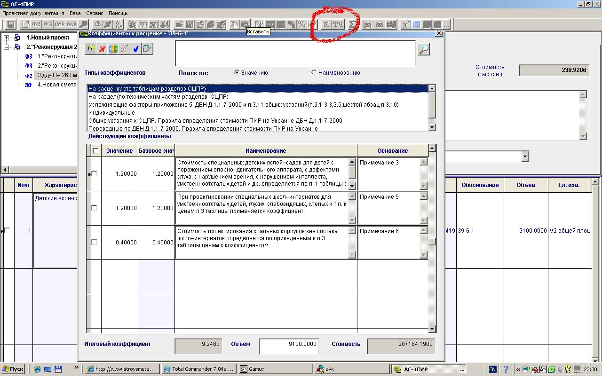Check the box for the 0.40000 coefficient row
The image size is (602, 376).
coord(94,242)
